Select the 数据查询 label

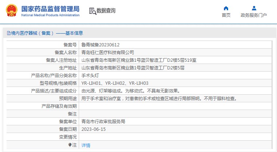pos(106,11)
